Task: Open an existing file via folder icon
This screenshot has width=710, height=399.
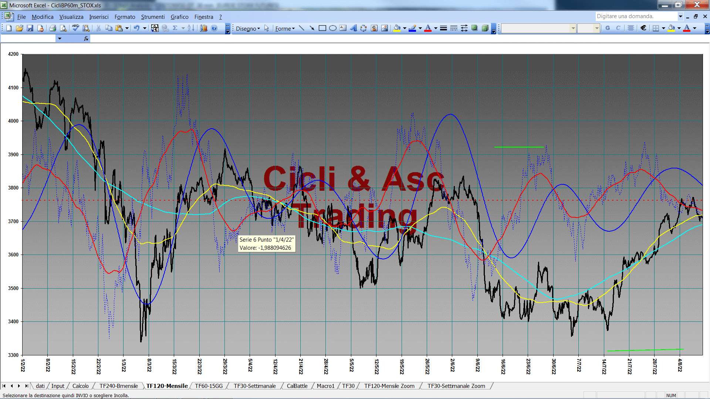Action: tap(20, 28)
